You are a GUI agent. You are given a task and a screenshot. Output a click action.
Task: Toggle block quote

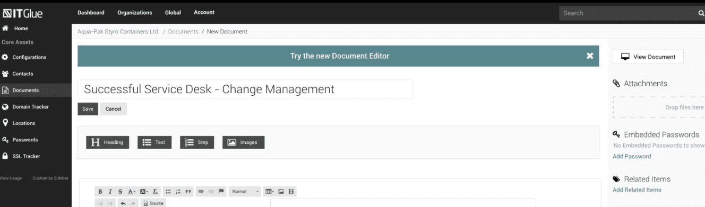pyautogui.click(x=188, y=192)
